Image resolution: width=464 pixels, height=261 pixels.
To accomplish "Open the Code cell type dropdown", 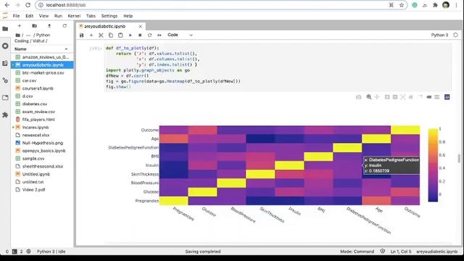I will (x=180, y=35).
